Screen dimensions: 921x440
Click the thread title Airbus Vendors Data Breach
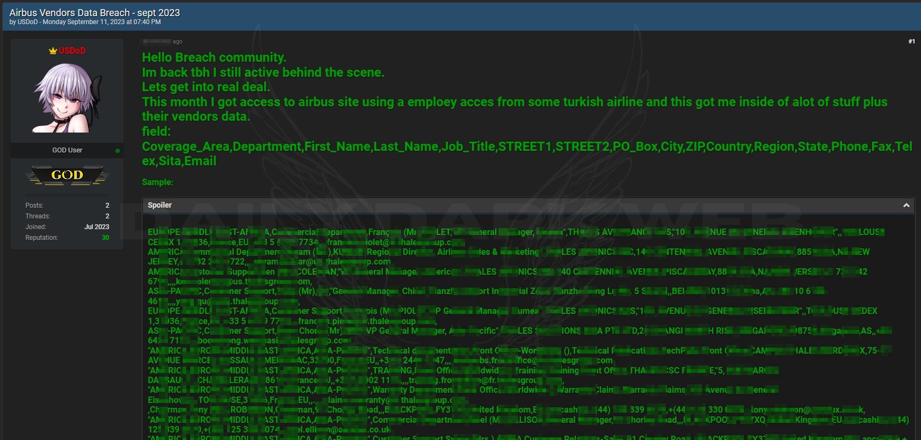pyautogui.click(x=95, y=12)
